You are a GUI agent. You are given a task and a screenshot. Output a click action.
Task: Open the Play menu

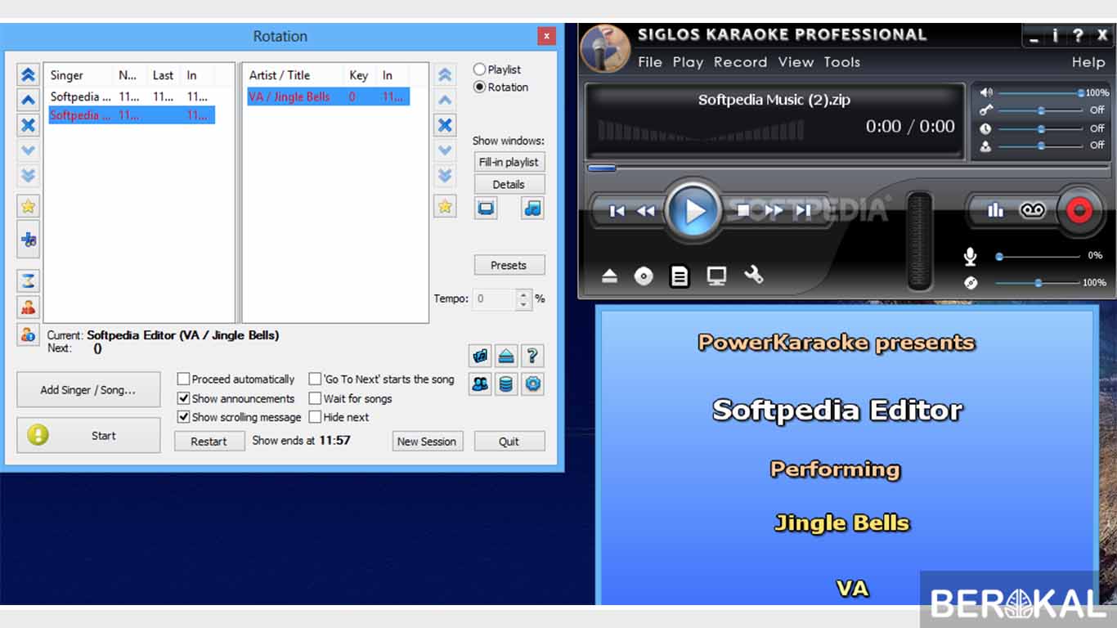tap(688, 62)
